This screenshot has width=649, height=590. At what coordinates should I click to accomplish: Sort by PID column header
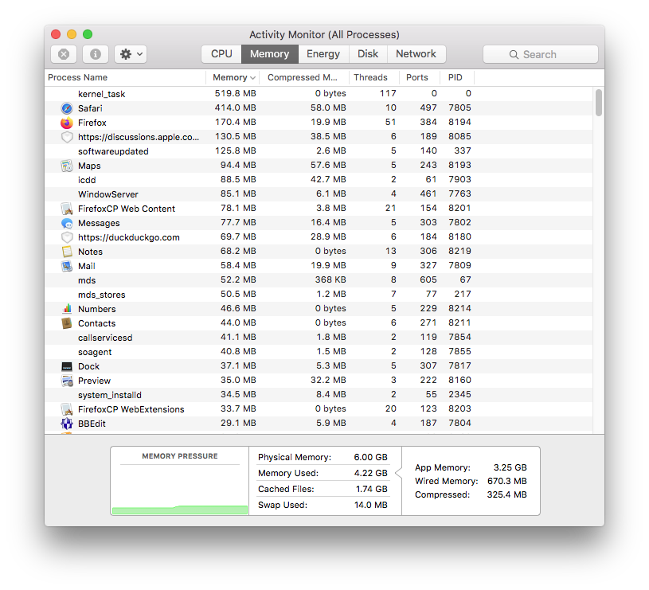coord(457,78)
